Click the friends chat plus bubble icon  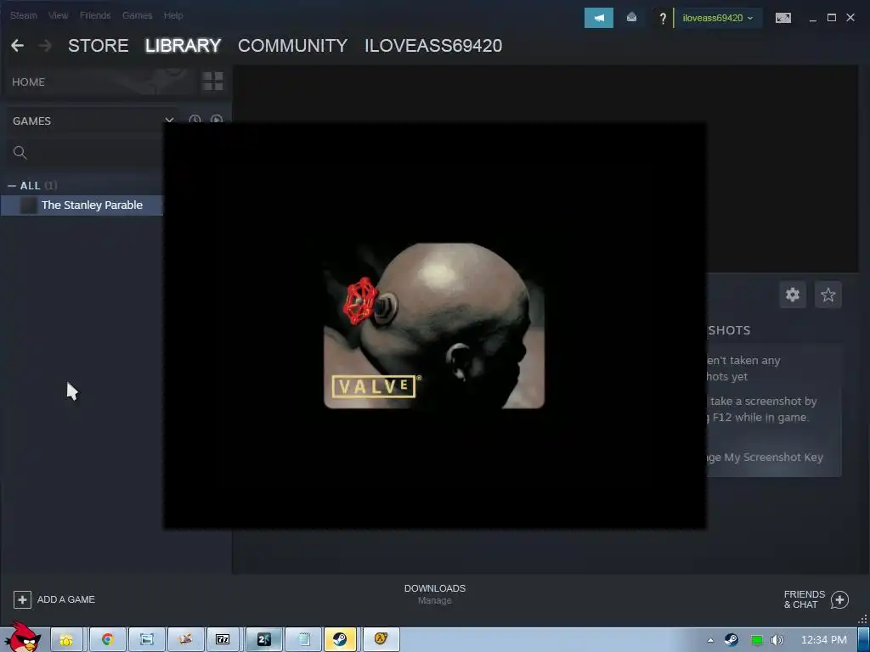tap(839, 599)
